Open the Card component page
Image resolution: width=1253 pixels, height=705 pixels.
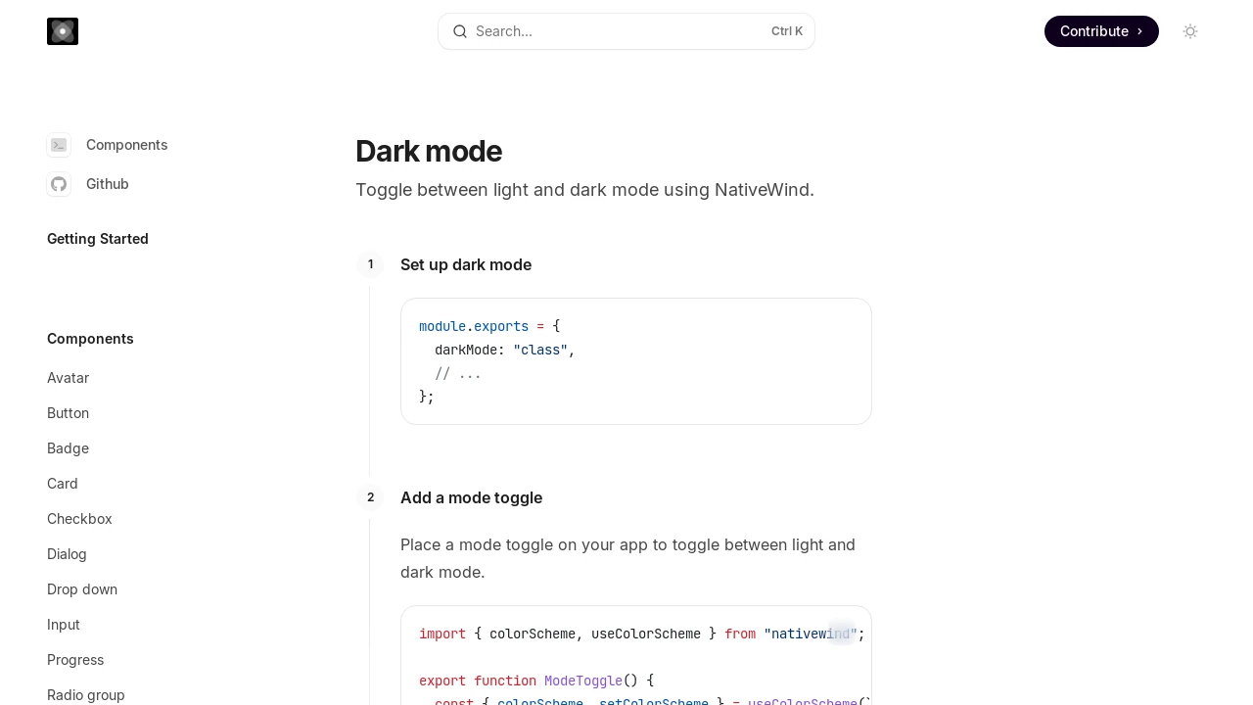[63, 484]
